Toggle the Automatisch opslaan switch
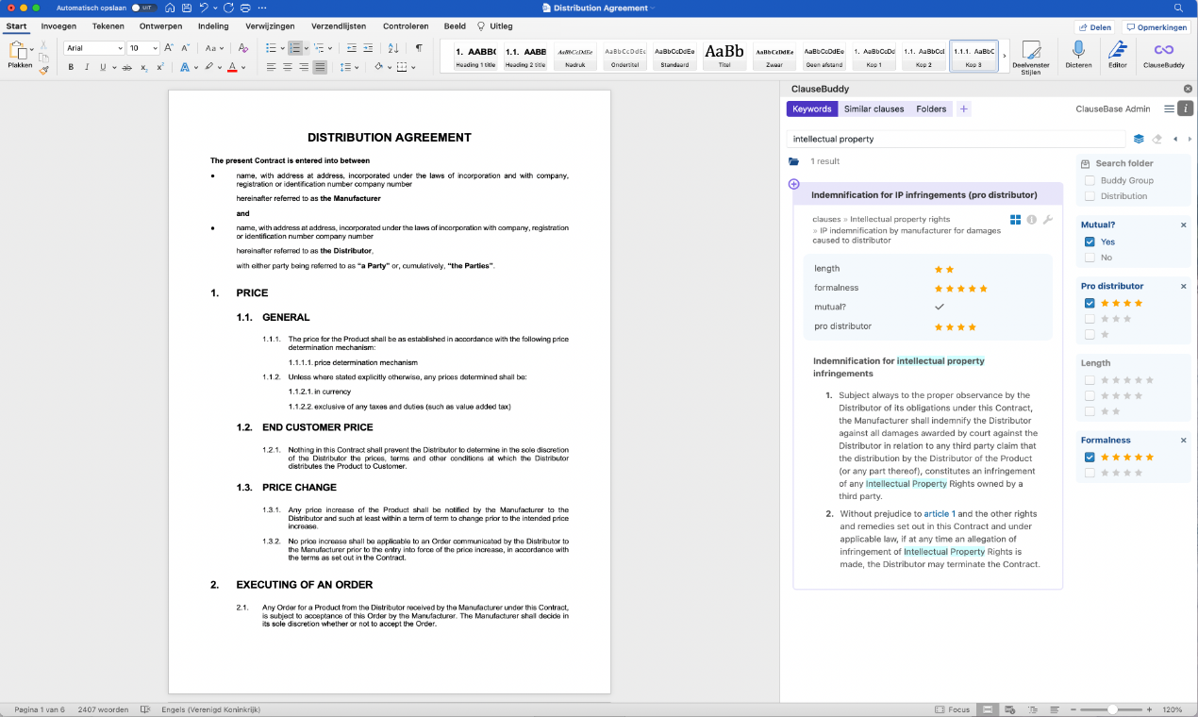Viewport: 1198px width, 717px height. click(x=143, y=8)
